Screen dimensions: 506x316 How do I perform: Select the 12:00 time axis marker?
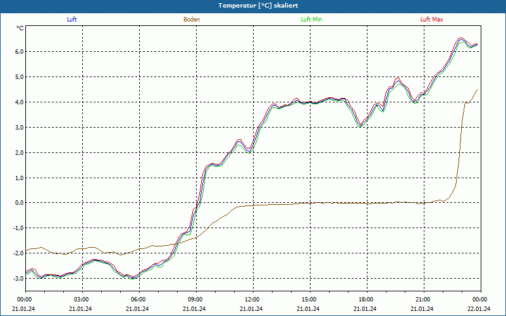(252, 300)
